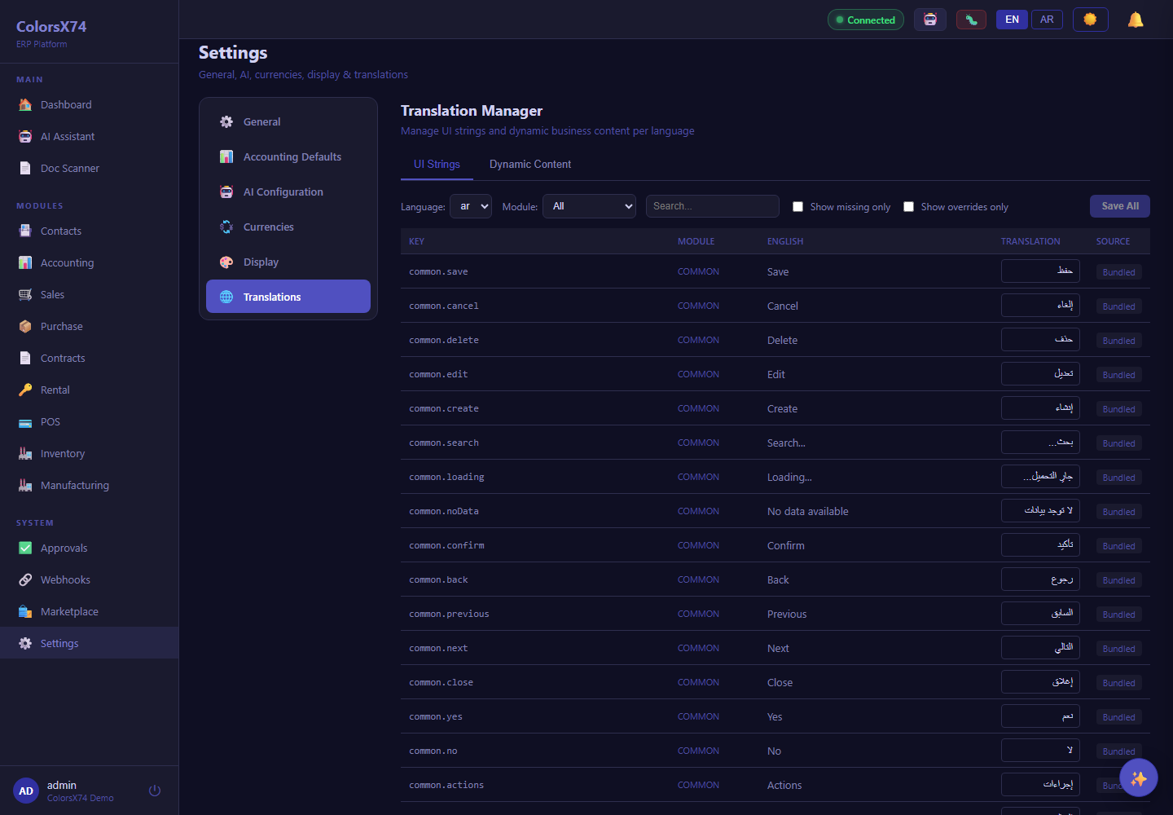Viewport: 1173px width, 815px height.
Task: Switch interface language to AR
Action: point(1047,20)
